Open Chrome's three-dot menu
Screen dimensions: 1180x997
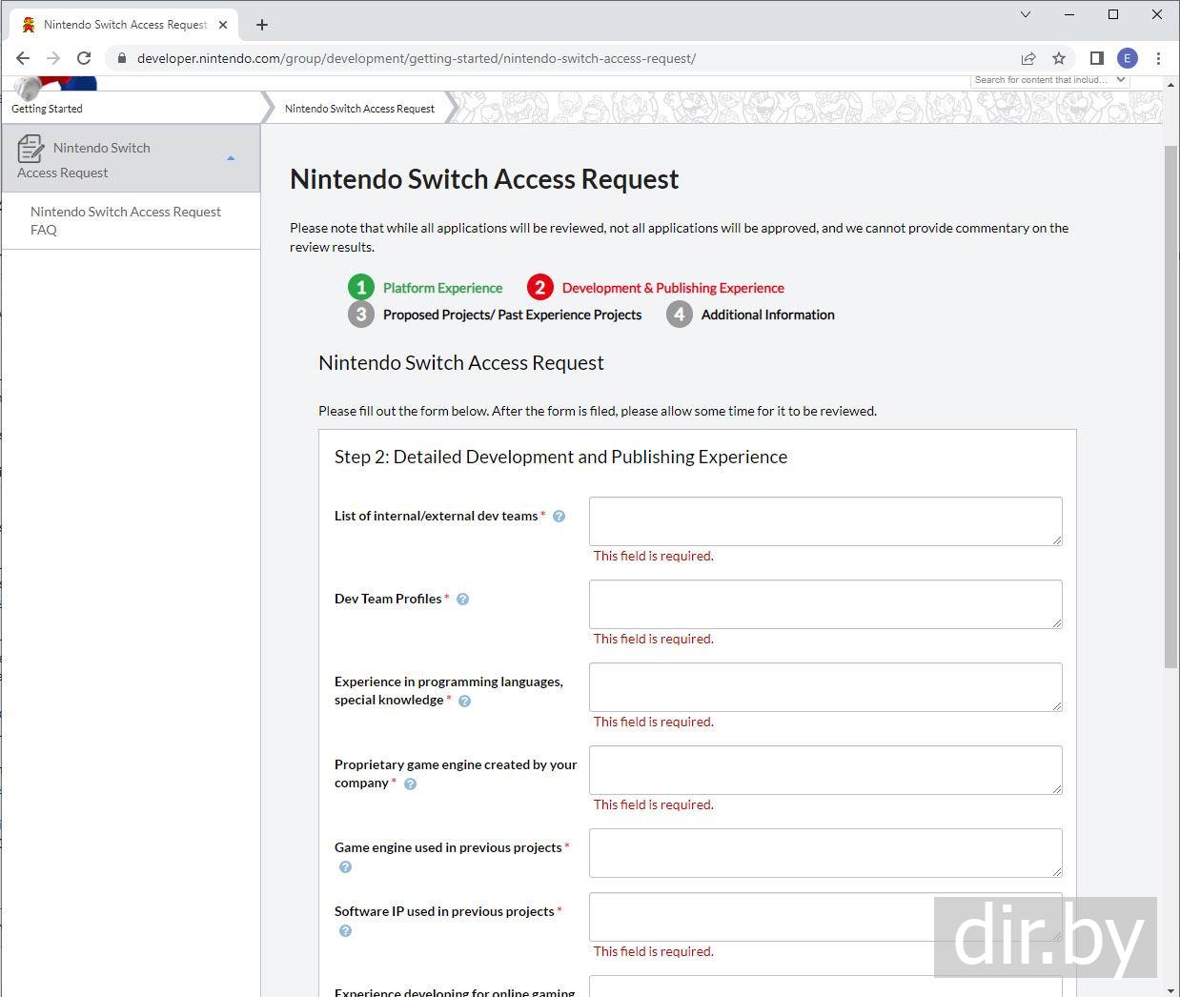pos(1158,58)
